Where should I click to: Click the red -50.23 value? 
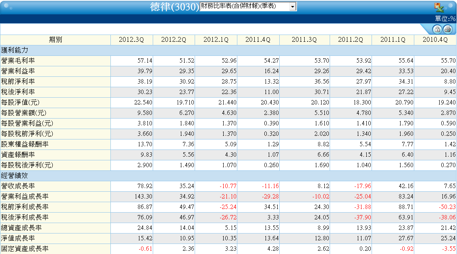[447, 207]
